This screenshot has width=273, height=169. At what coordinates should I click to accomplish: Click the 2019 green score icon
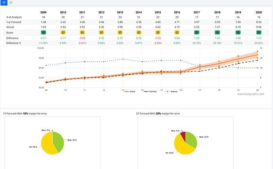coord(239,32)
